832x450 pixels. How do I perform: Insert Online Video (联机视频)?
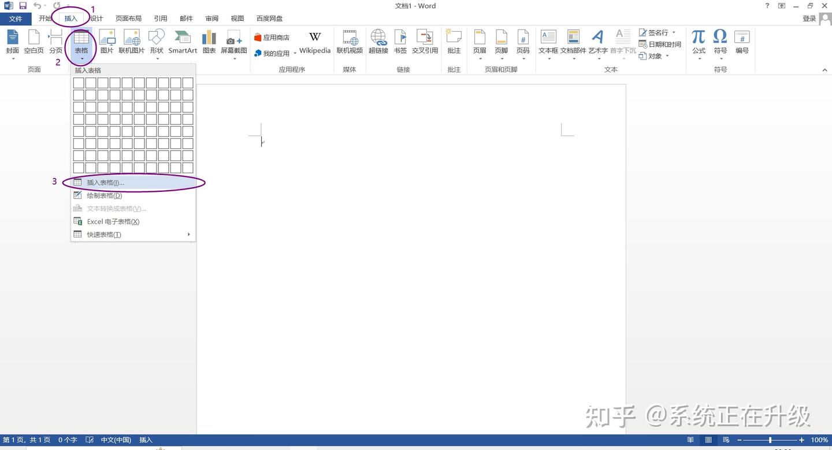[350, 43]
